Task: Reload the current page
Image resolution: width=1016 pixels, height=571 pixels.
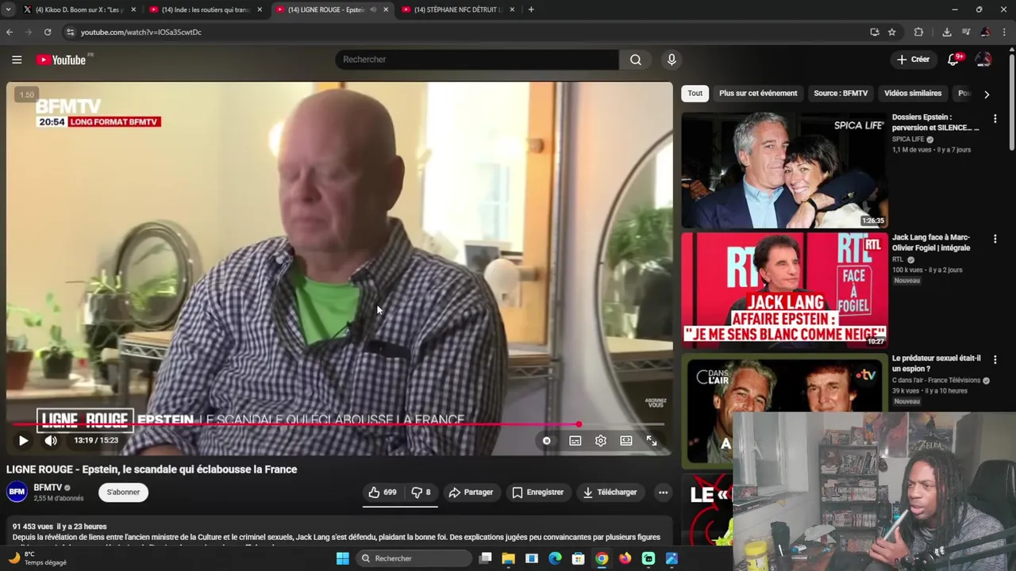Action: [x=48, y=32]
